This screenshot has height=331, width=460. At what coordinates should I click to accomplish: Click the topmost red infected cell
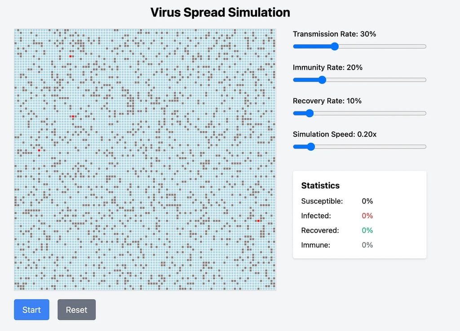[71, 57]
